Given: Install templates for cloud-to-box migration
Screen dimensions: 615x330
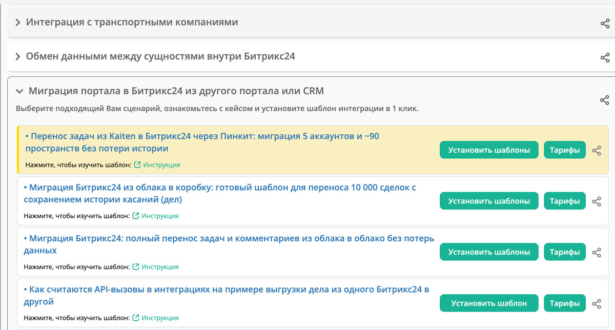Looking at the screenshot, I should [489, 201].
